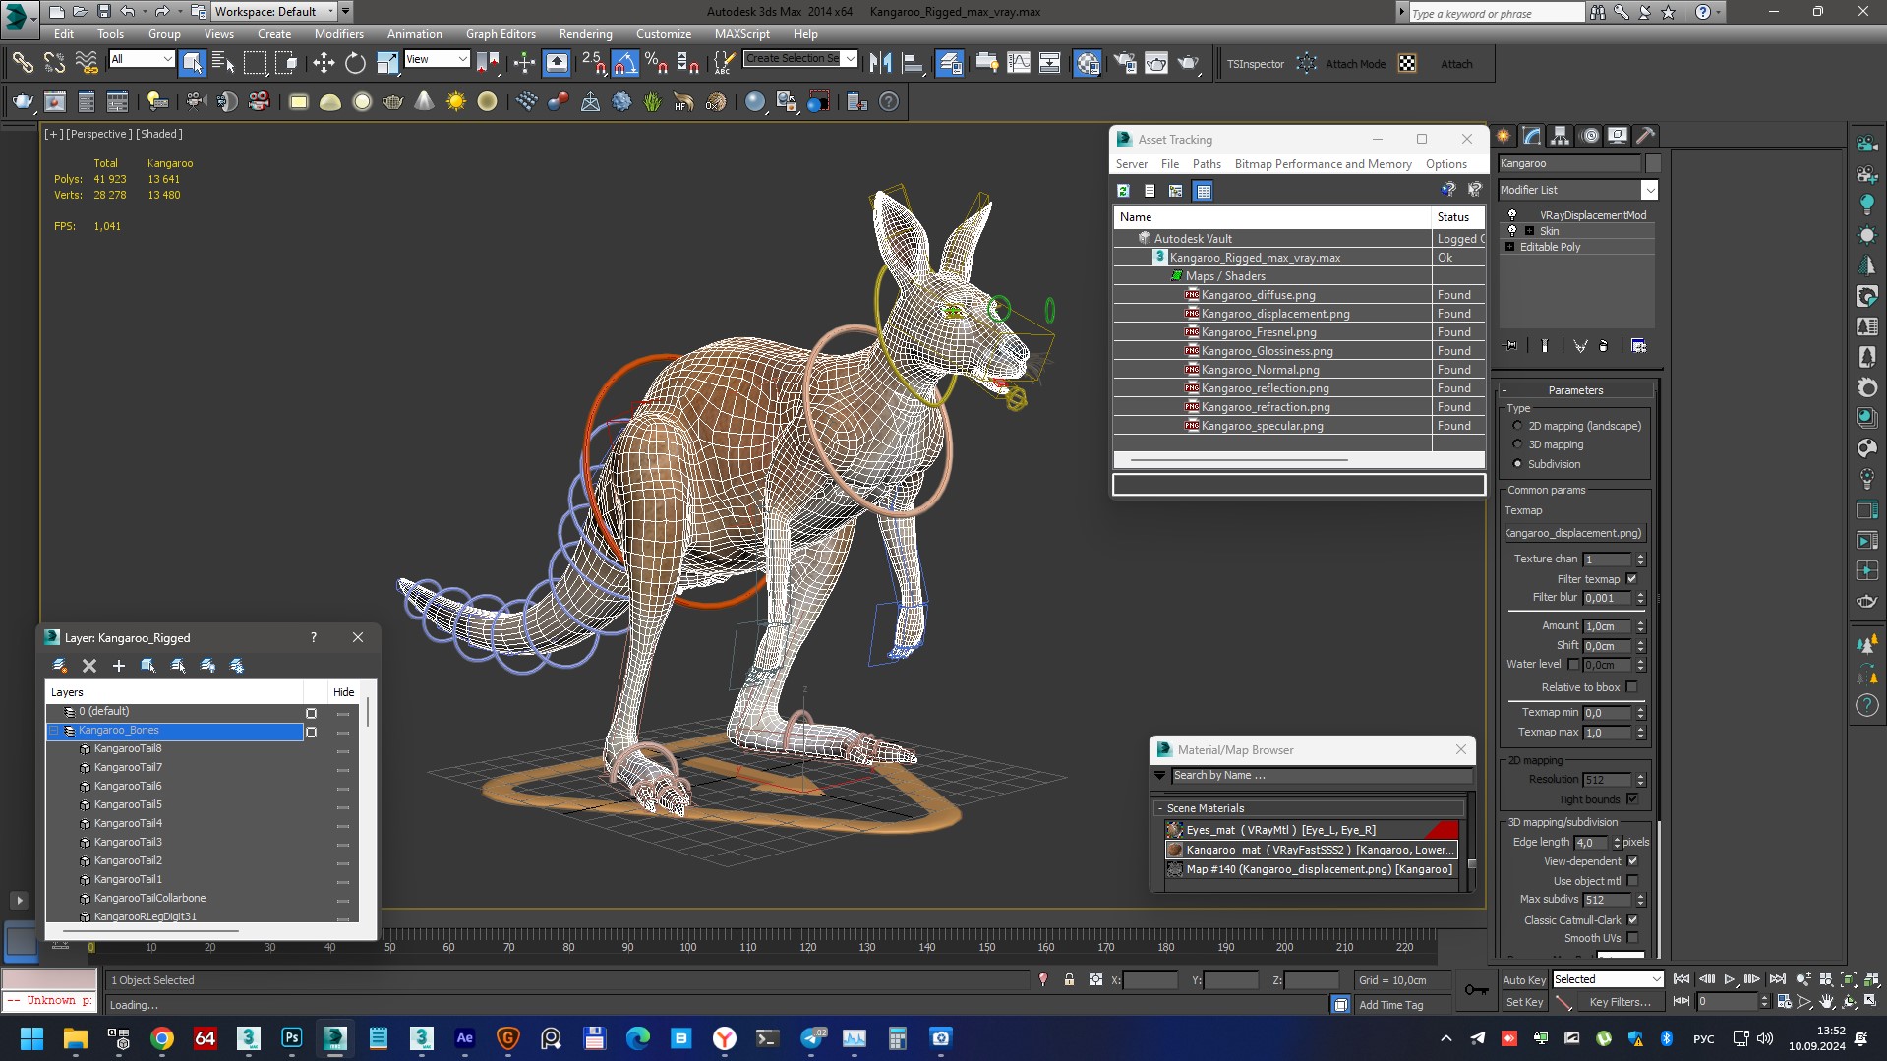Toggle Classic Catmull-Clark checkbox
The image size is (1887, 1061).
[x=1632, y=920]
